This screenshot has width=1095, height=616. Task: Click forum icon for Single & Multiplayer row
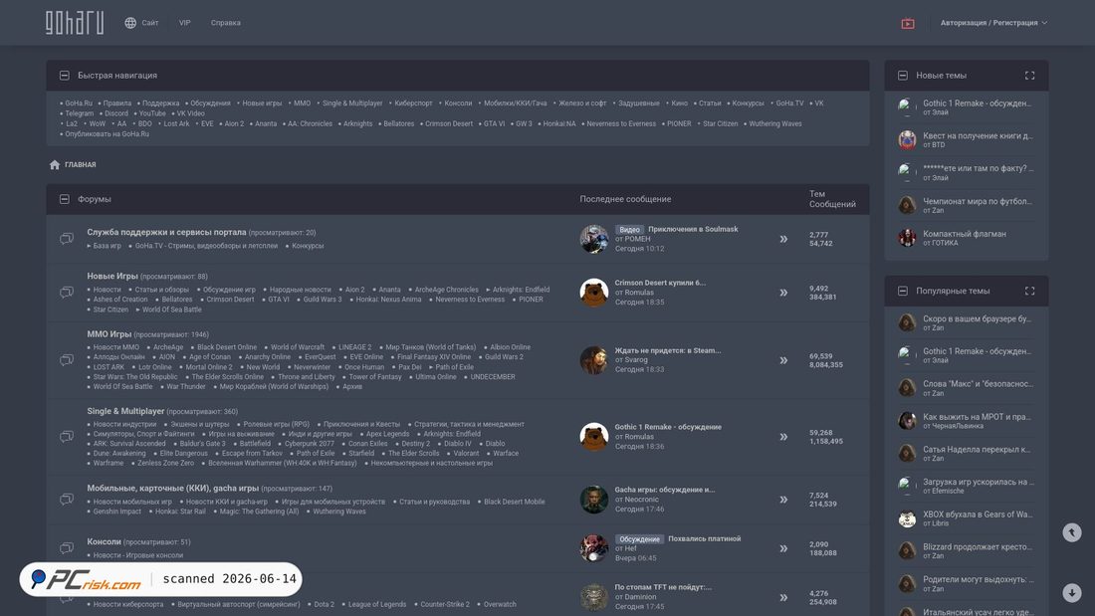(67, 437)
